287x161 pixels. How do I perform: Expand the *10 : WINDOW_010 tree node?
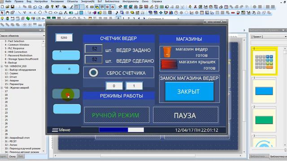coord(2,66)
